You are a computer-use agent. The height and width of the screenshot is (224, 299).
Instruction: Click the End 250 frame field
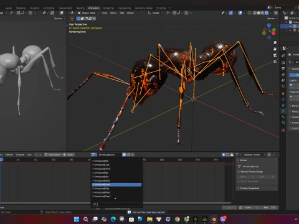[270, 207]
